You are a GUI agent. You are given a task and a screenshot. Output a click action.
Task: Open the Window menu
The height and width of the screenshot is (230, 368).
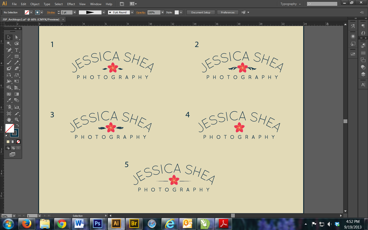click(x=96, y=4)
